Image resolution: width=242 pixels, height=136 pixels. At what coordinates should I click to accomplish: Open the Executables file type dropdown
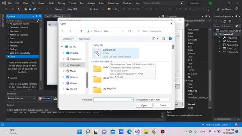pyautogui.click(x=153, y=100)
